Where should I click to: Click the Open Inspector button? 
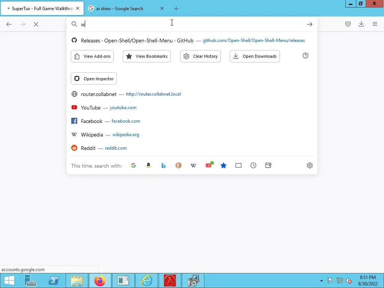pos(94,79)
